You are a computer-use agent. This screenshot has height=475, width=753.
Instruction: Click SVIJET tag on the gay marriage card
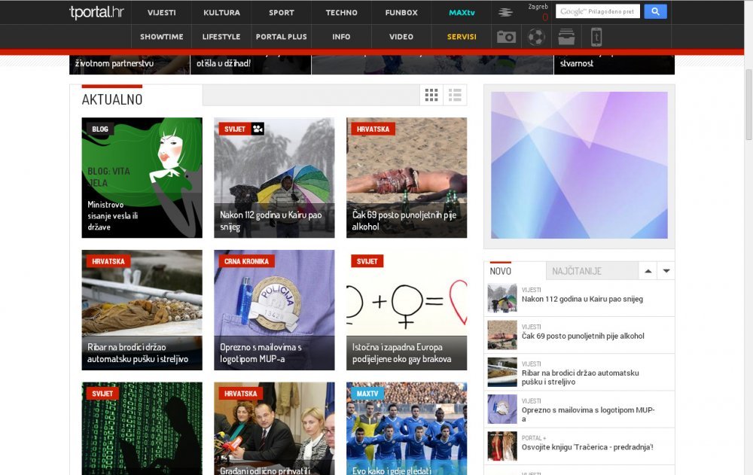[x=367, y=261]
